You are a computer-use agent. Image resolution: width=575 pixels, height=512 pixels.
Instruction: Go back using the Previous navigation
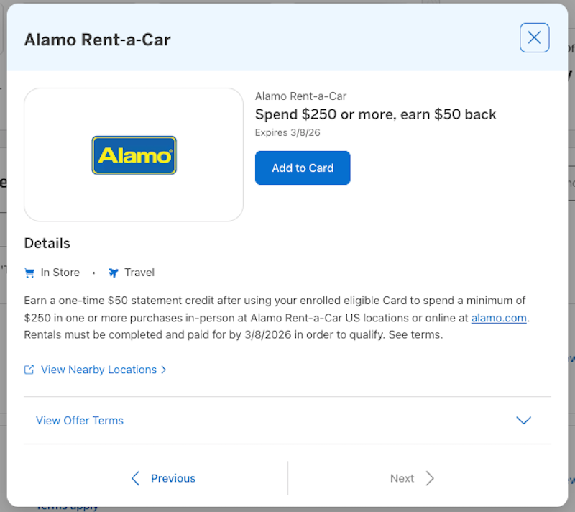tap(172, 478)
